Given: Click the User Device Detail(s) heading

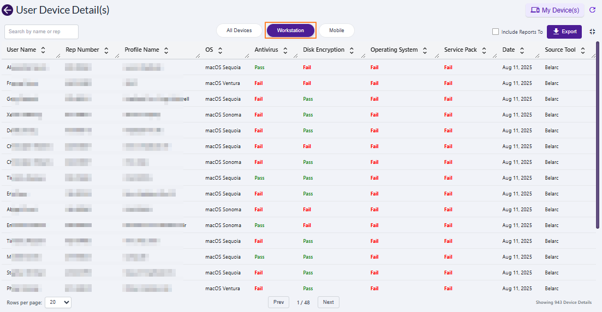Looking at the screenshot, I should [x=63, y=10].
